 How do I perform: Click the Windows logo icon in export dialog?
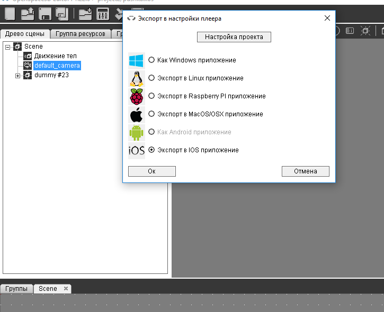[x=137, y=60]
